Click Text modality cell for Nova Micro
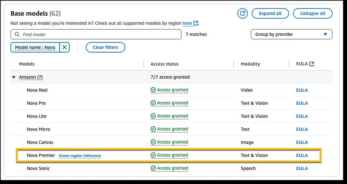Screen dimensions: 347x184 coord(245,129)
